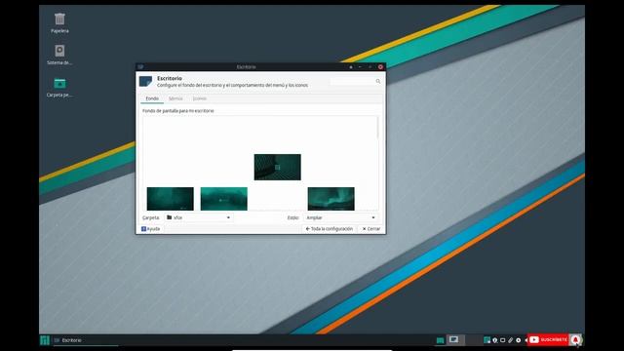This screenshot has height=351, width=624.
Task: Select the dark teal wallpaper thumbnail in middle row
Action: pyautogui.click(x=277, y=167)
